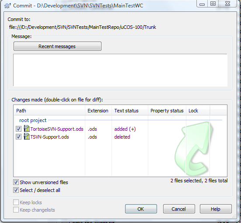
Task: Sort by the Path column header
Action: point(49,111)
